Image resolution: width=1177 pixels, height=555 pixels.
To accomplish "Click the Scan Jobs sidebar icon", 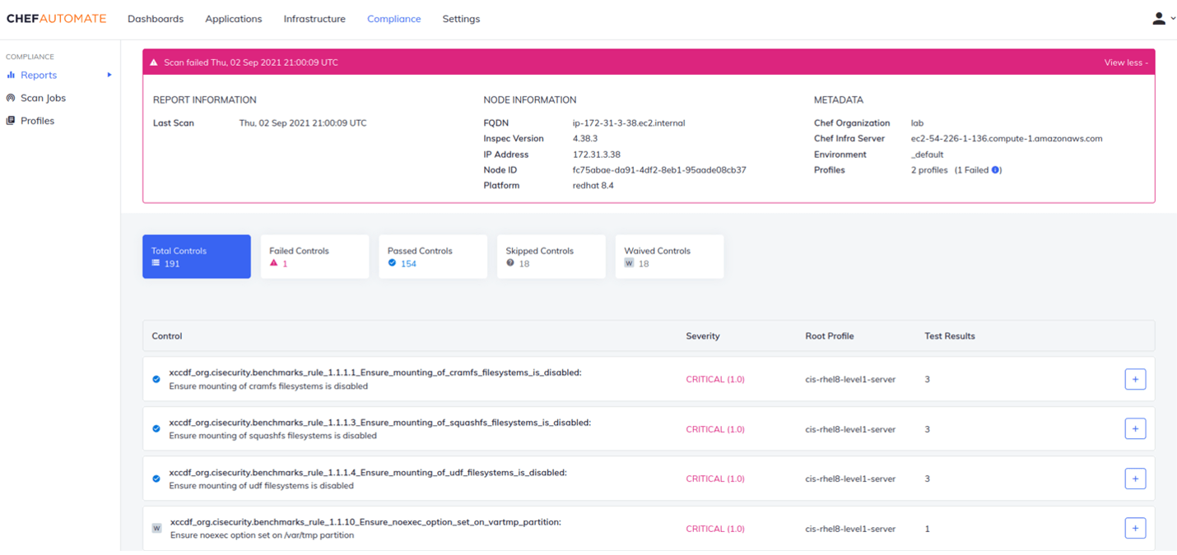I will [x=11, y=98].
